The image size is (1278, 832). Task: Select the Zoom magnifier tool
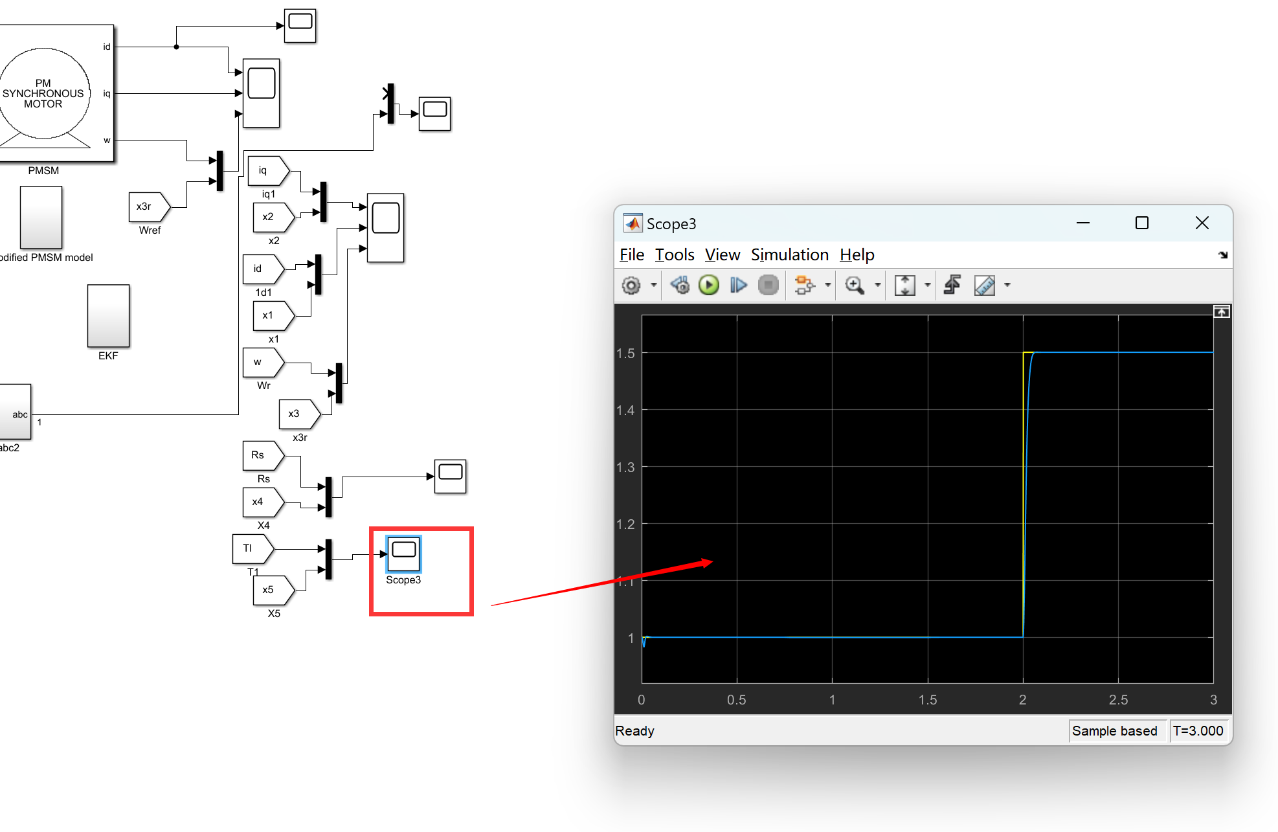855,286
